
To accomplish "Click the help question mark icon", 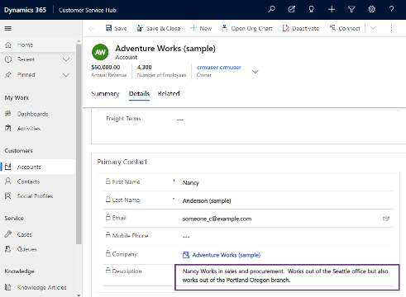I will click(x=391, y=9).
